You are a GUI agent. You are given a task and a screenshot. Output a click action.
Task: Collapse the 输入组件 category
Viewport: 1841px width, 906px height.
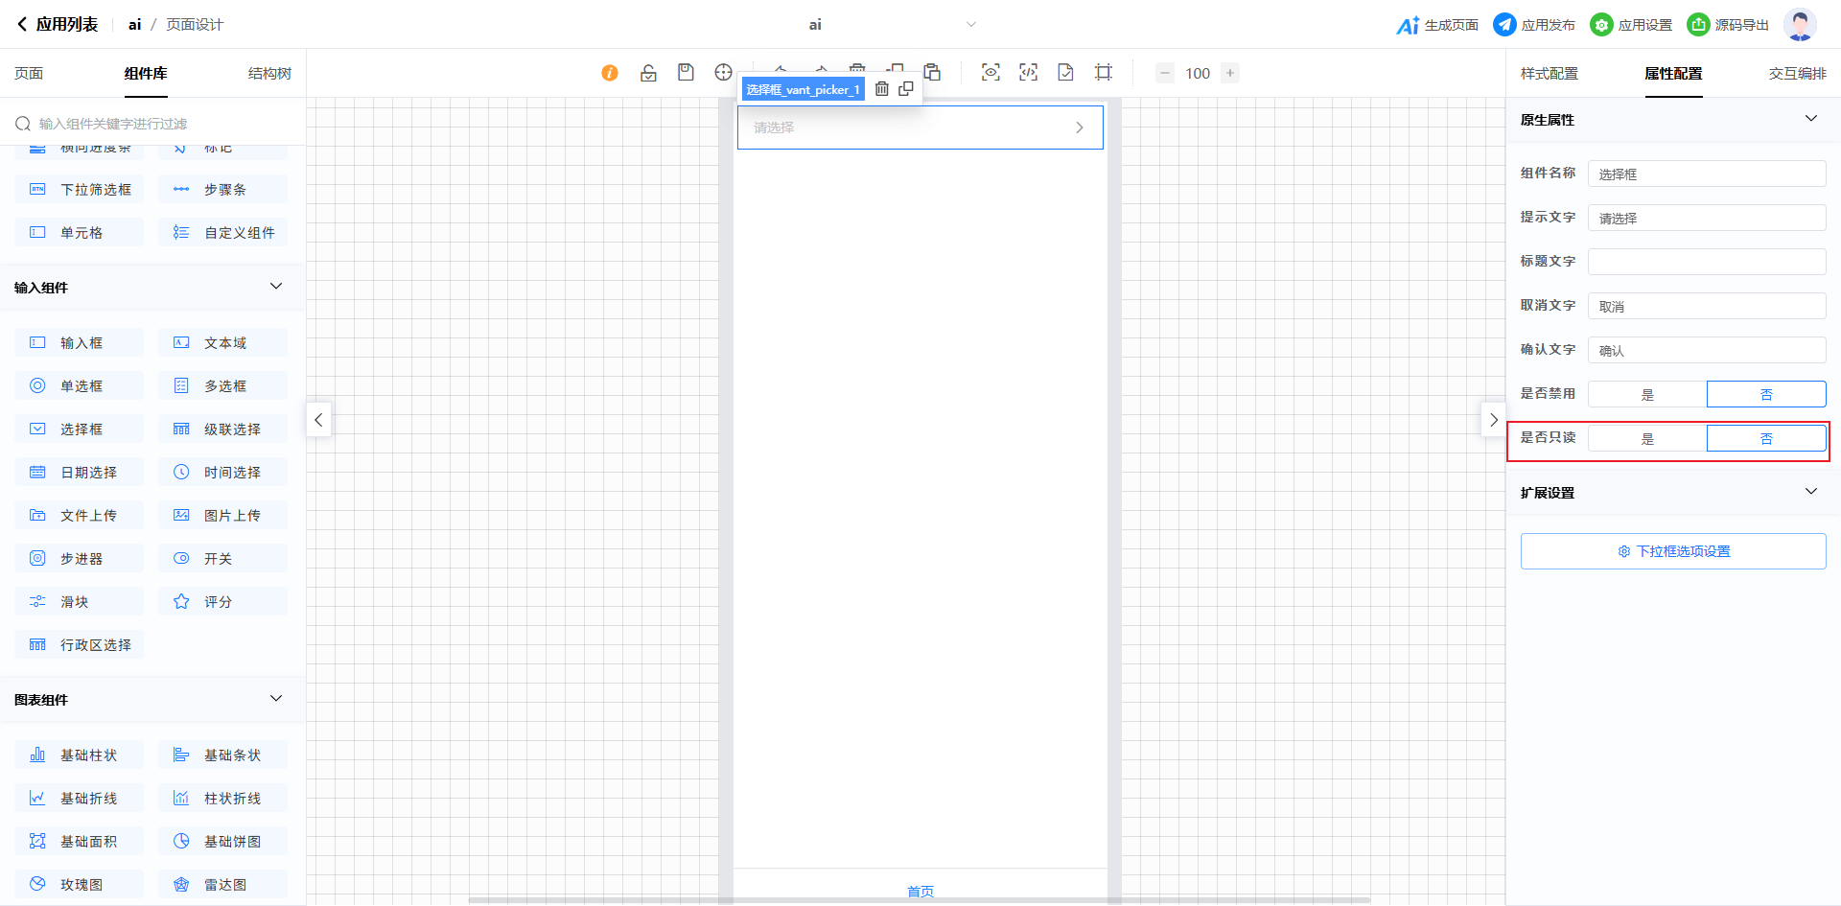(276, 287)
